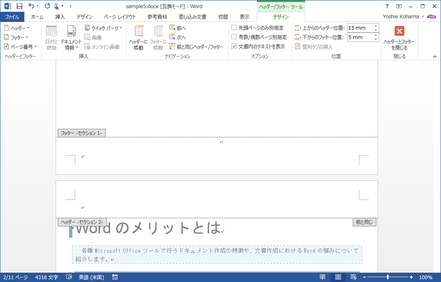Click the フッター -セクション 1- label tab

[82, 133]
